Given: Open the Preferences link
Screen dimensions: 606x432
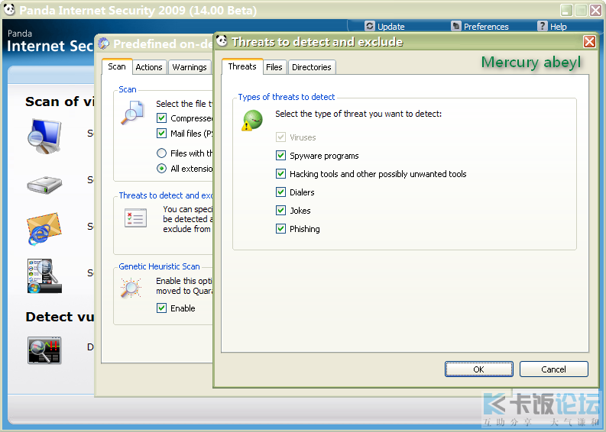Looking at the screenshot, I should [x=486, y=27].
